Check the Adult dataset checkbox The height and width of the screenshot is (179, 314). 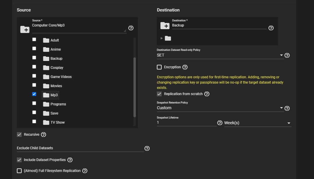coord(34,39)
